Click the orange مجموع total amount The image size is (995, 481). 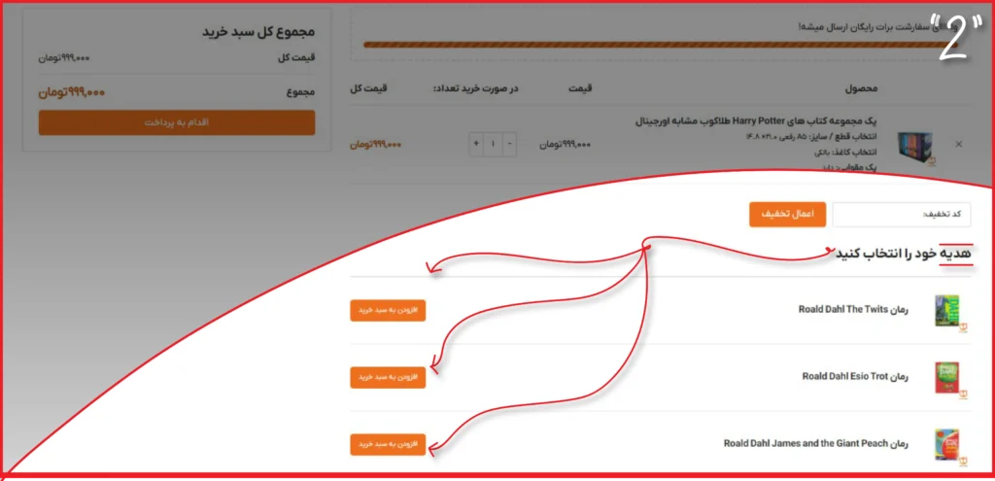click(72, 92)
